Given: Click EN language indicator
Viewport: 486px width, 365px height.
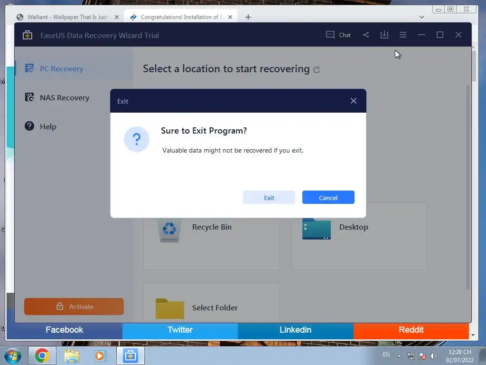Looking at the screenshot, I should pos(386,354).
